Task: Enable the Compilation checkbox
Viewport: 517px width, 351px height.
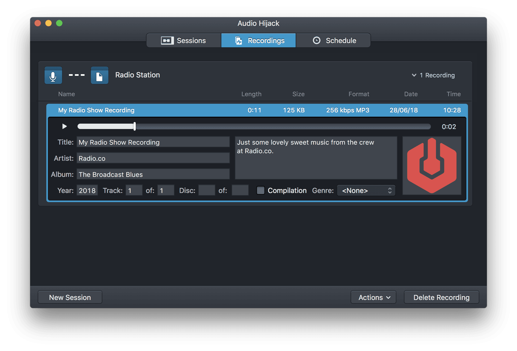Action: pos(260,191)
